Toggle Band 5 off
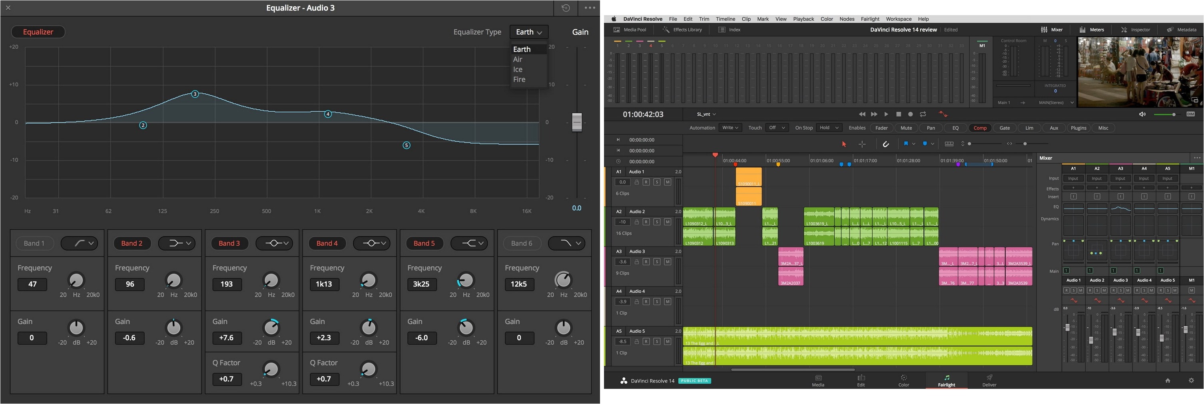1204x404 pixels. click(x=424, y=243)
